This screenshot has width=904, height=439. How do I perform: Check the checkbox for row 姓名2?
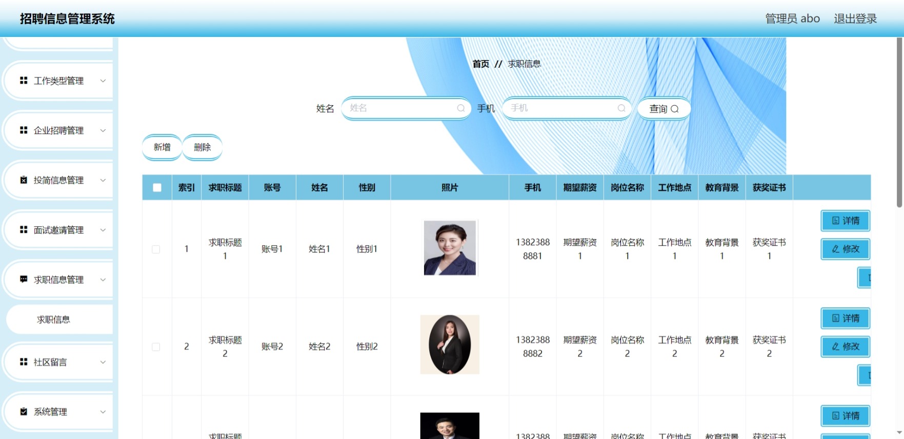pos(156,347)
